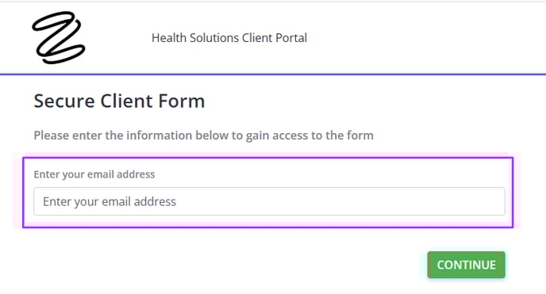
Task: Submit the form using the CONTINUE button
Action: (467, 265)
